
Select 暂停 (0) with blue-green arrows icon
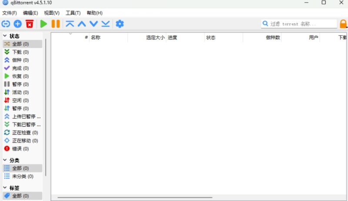click(23, 109)
